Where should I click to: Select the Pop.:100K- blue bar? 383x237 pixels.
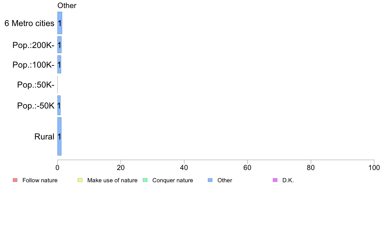coord(59,64)
